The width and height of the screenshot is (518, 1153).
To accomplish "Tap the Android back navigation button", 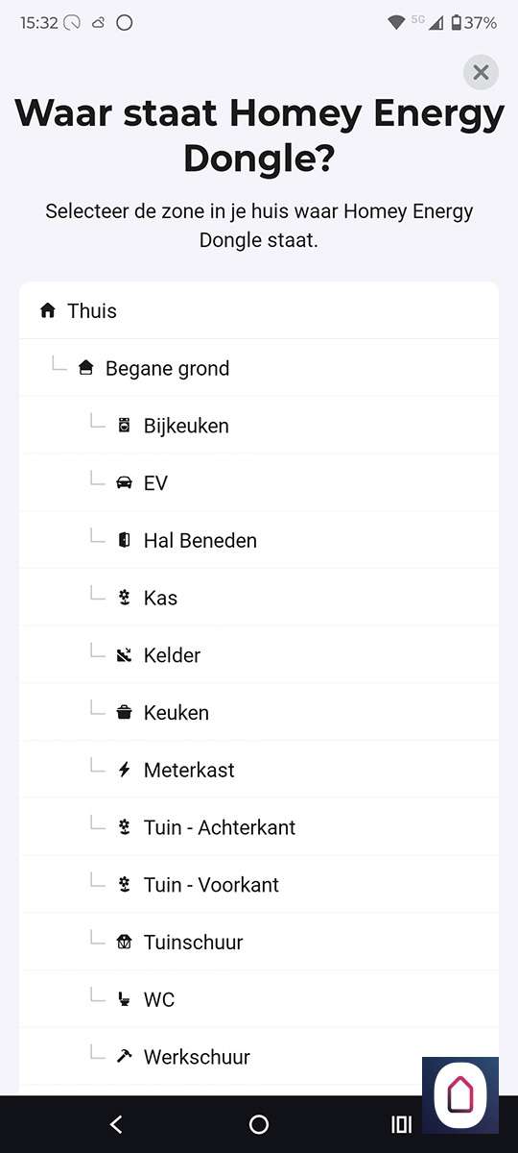I will (116, 1124).
